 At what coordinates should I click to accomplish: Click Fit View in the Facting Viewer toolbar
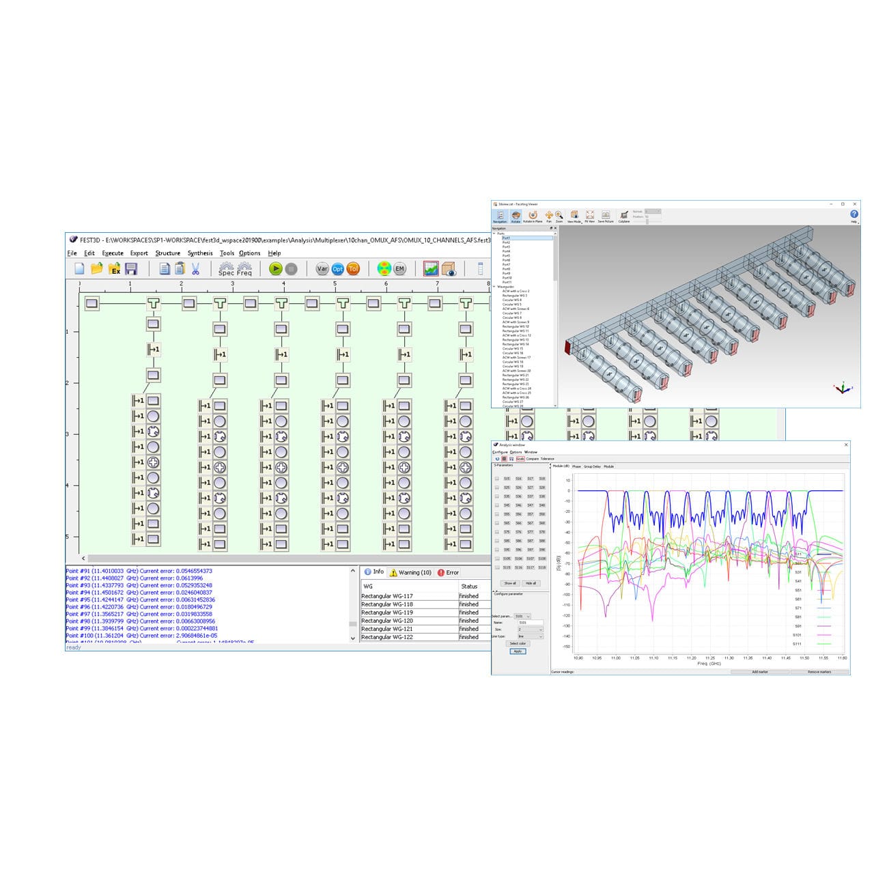click(589, 214)
